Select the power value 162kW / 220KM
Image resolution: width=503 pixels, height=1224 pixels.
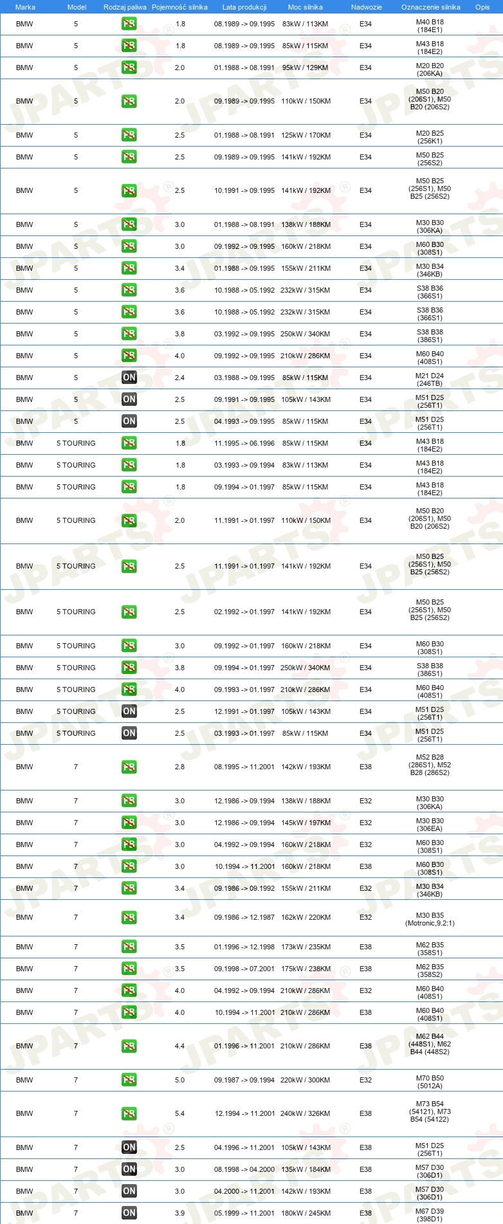(x=306, y=917)
